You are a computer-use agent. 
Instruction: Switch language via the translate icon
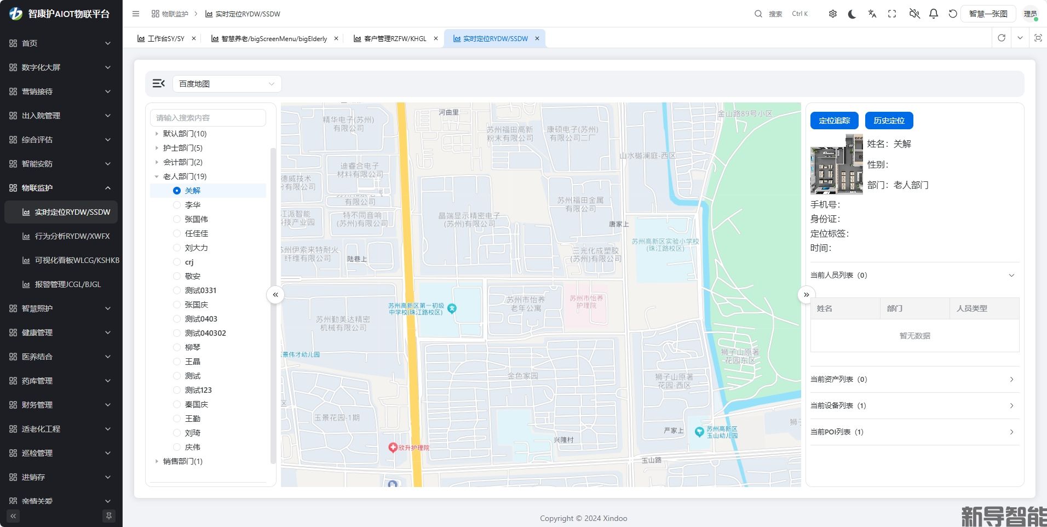[x=872, y=14]
